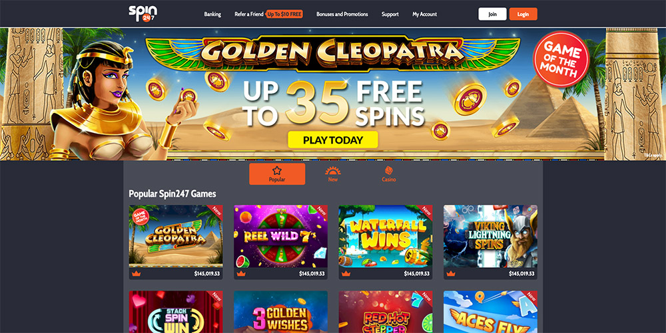The width and height of the screenshot is (666, 333).
Task: Click the Play Today button
Action: (x=333, y=140)
